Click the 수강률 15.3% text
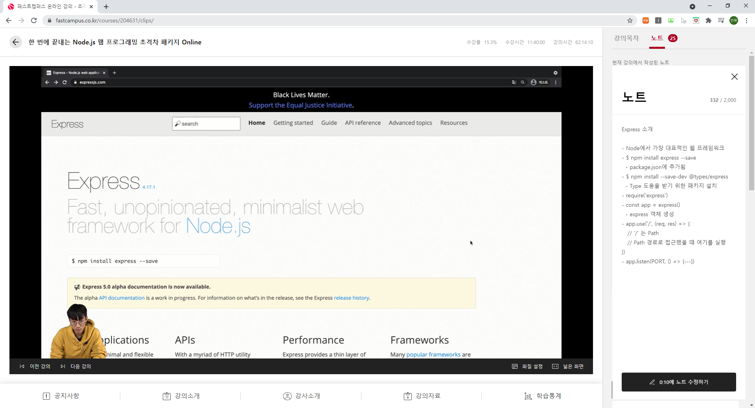Screen dimensions: 755x408 coord(482,42)
